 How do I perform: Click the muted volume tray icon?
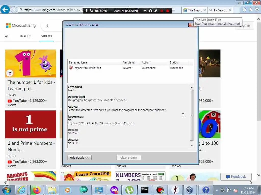coord(235,190)
